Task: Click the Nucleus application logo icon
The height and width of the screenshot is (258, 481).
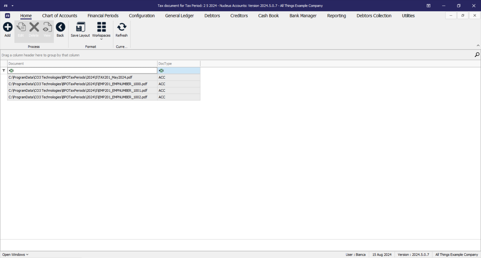Action: point(8,16)
